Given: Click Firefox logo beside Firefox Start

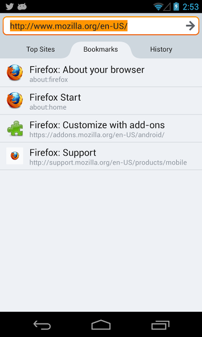Looking at the screenshot, I should coord(15,100).
